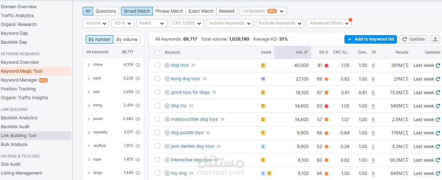This screenshot has height=180, width=442.
Task: Click red KD dot for dog toys
Action: click(326, 65)
